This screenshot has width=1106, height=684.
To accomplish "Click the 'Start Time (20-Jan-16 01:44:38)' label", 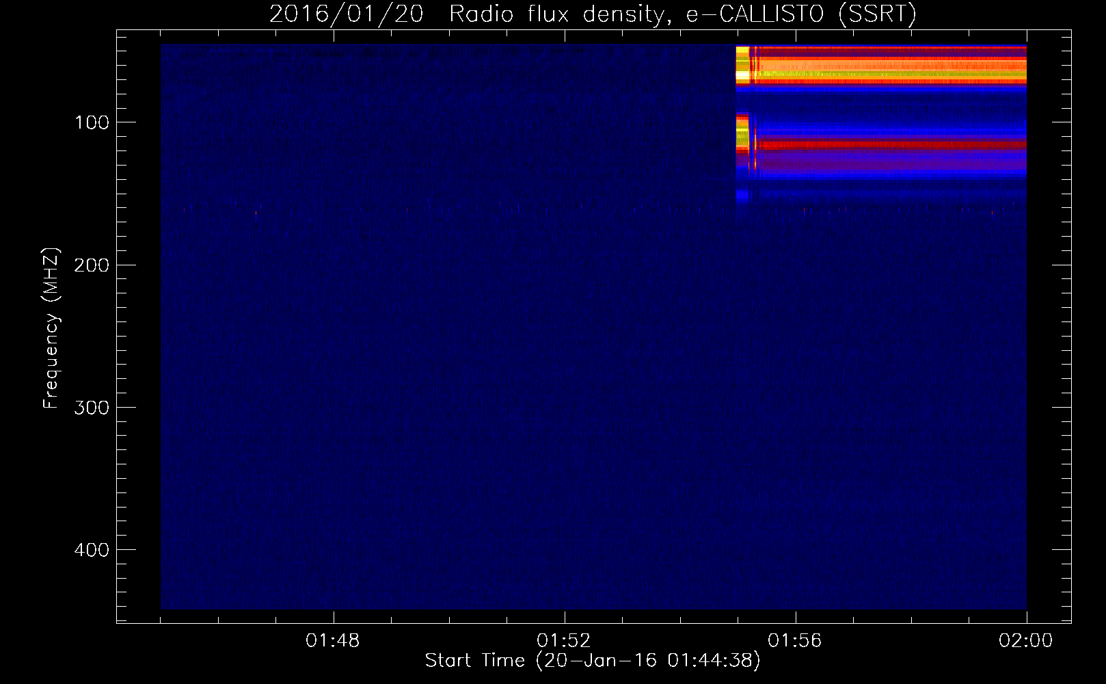I will 593,661.
